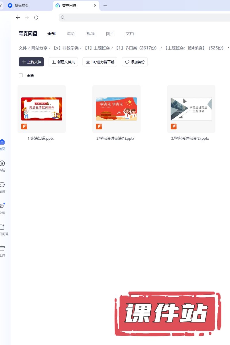Image resolution: width=230 pixels, height=345 pixels.
Task: Open the 1.宪法知识.pptx thumbnail
Action: coord(42,109)
